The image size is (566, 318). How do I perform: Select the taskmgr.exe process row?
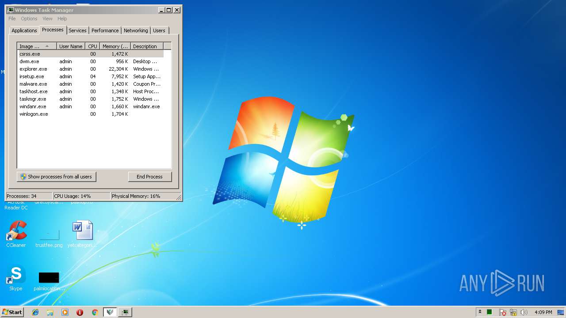[x=91, y=99]
